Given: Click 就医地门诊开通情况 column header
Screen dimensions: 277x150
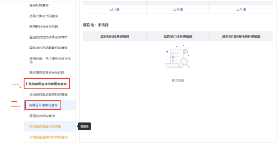Looking at the screenshot, I should click(178, 36).
